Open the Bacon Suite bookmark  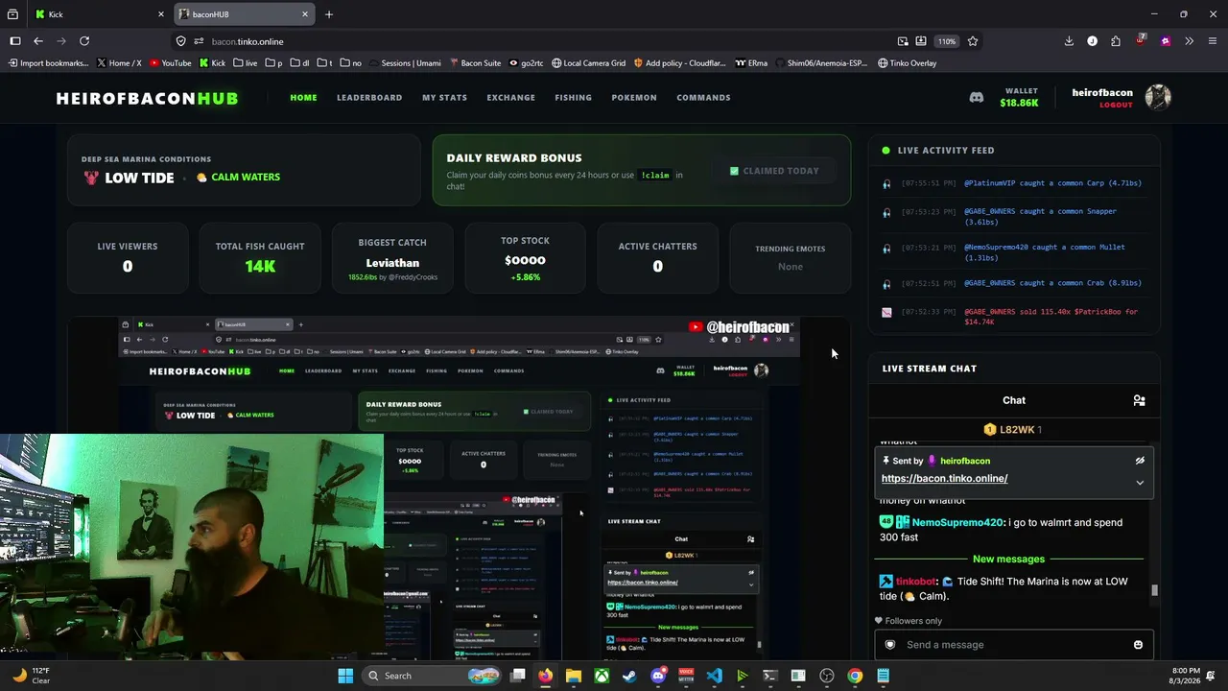click(475, 63)
